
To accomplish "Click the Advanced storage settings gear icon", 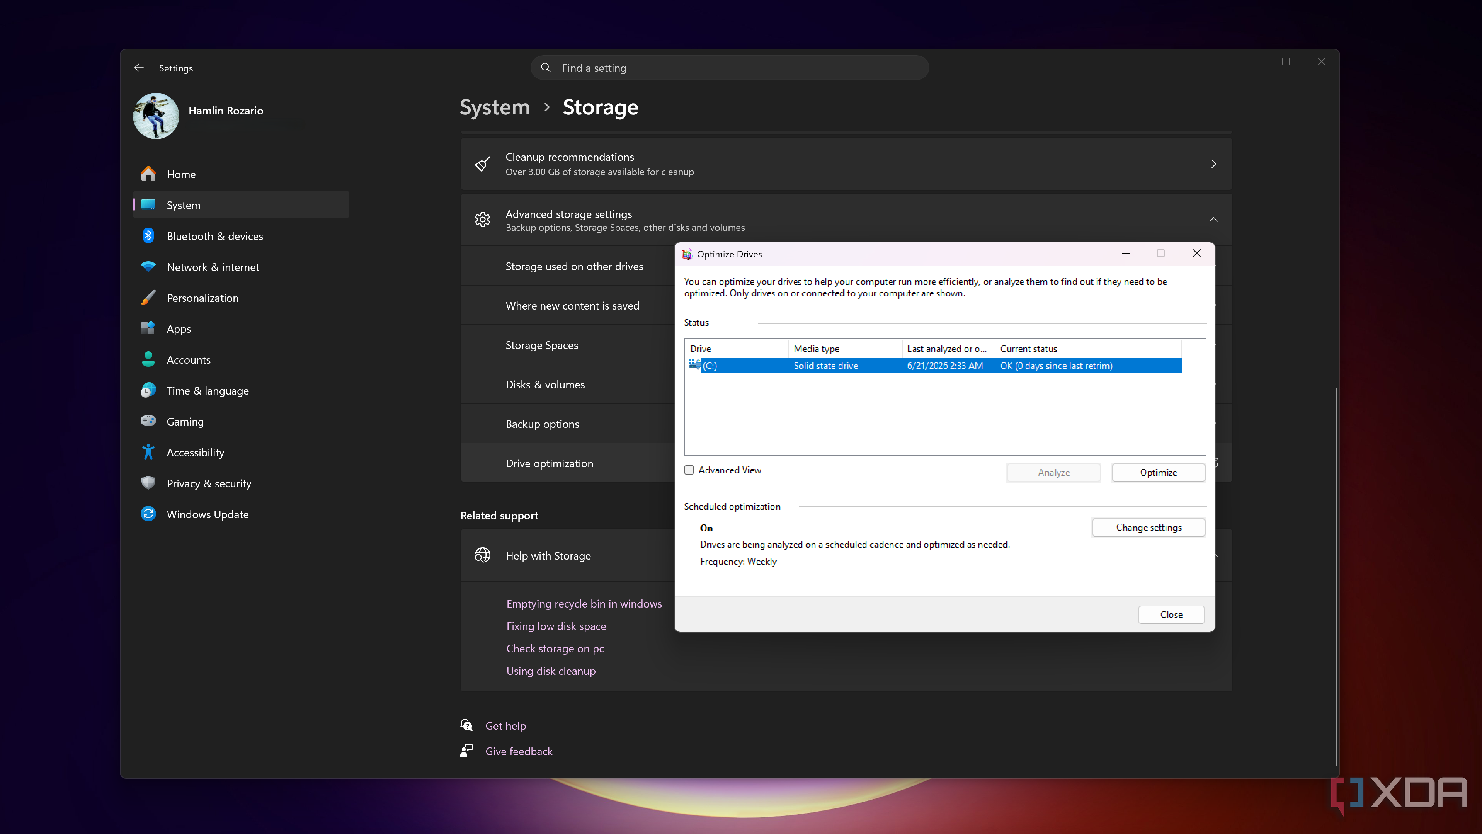I will point(483,220).
